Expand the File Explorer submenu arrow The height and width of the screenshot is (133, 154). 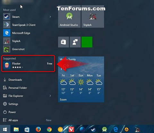point(50,96)
